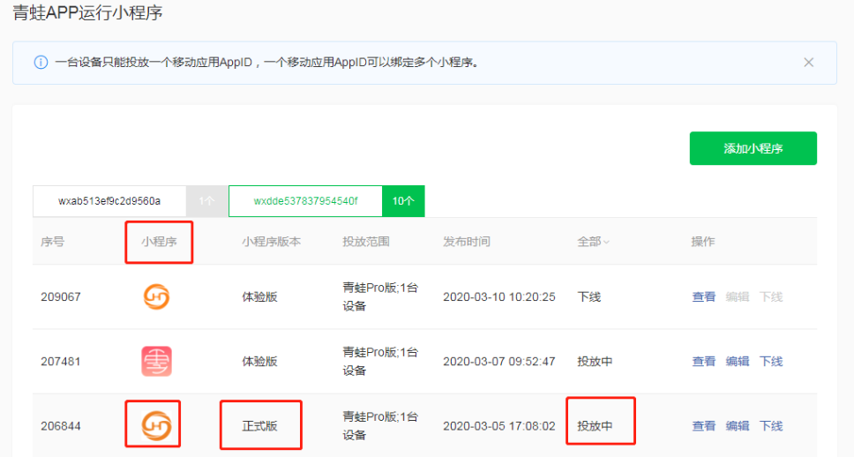Image resolution: width=854 pixels, height=457 pixels.
Task: Click the 小程序版本 column header
Action: pyautogui.click(x=271, y=242)
